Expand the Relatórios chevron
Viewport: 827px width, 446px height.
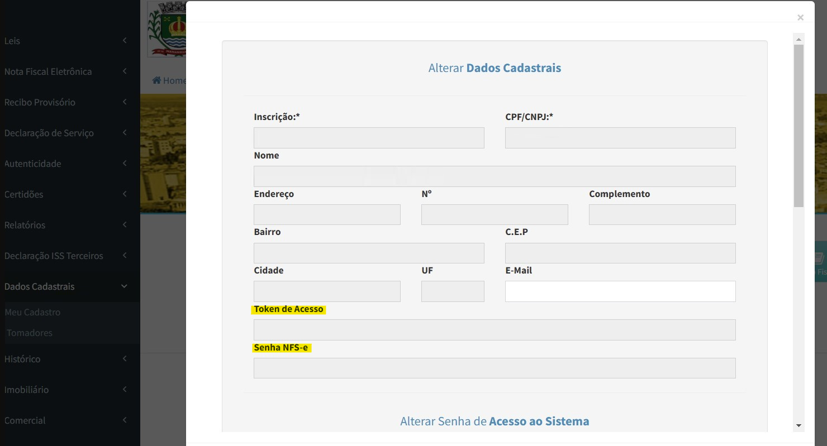[125, 225]
